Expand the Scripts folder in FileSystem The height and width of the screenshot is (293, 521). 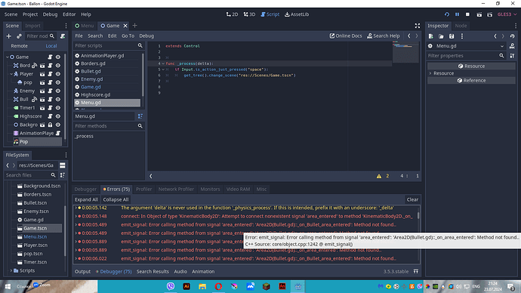11,270
